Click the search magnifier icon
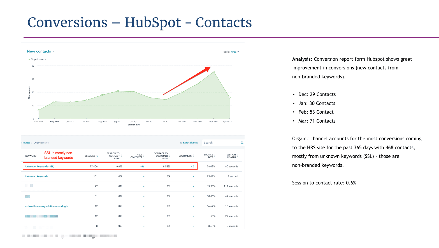Viewport: 439px width, 248px height. click(242, 143)
